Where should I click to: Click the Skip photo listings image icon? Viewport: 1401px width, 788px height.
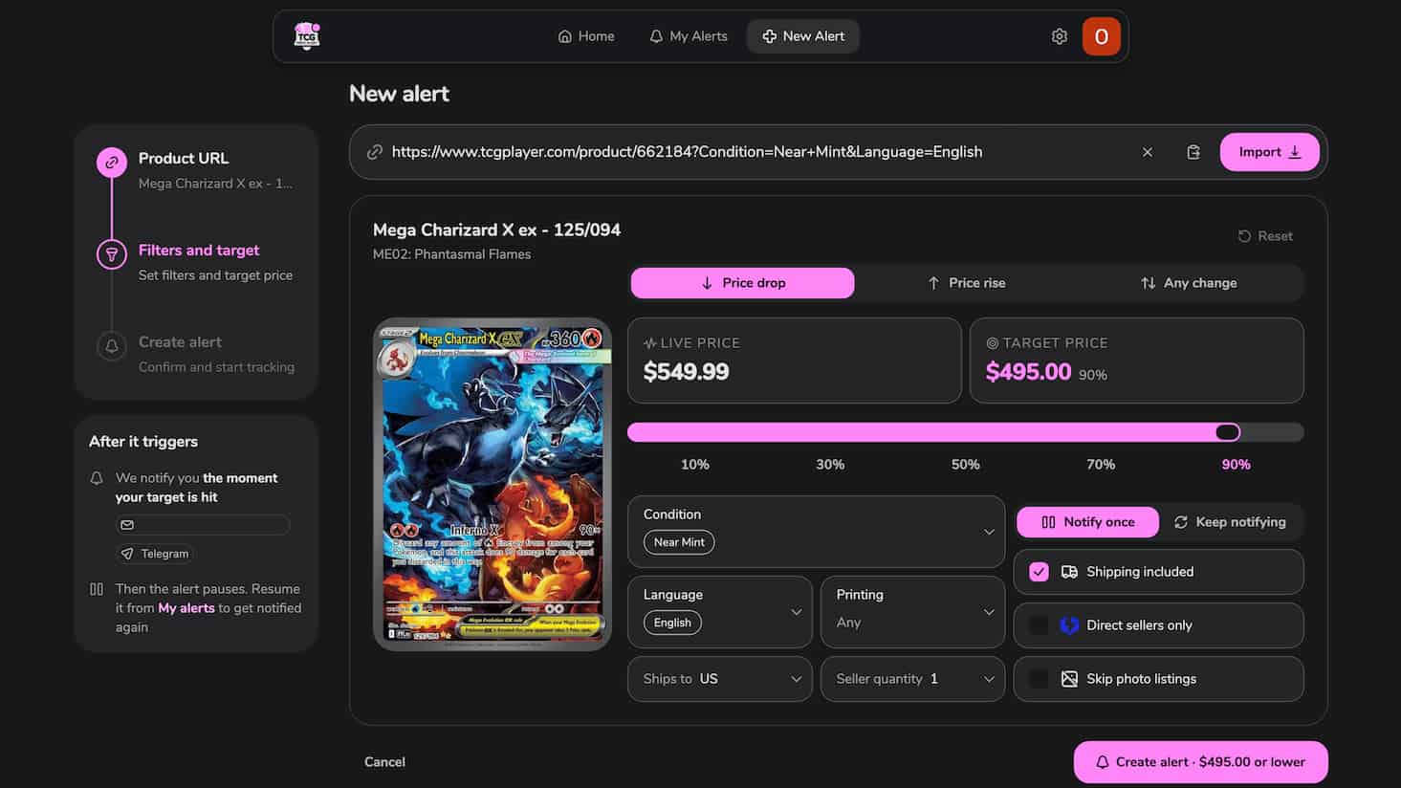1069,679
